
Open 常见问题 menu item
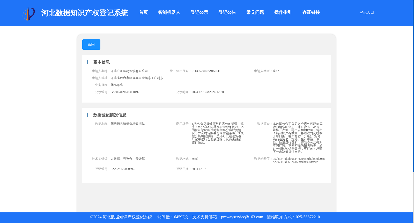(255, 12)
